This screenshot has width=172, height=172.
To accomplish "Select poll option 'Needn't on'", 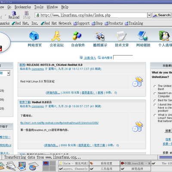I will 155,93.
